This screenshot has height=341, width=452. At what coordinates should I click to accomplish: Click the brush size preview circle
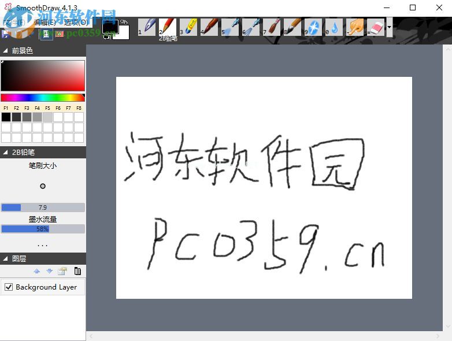tap(43, 186)
